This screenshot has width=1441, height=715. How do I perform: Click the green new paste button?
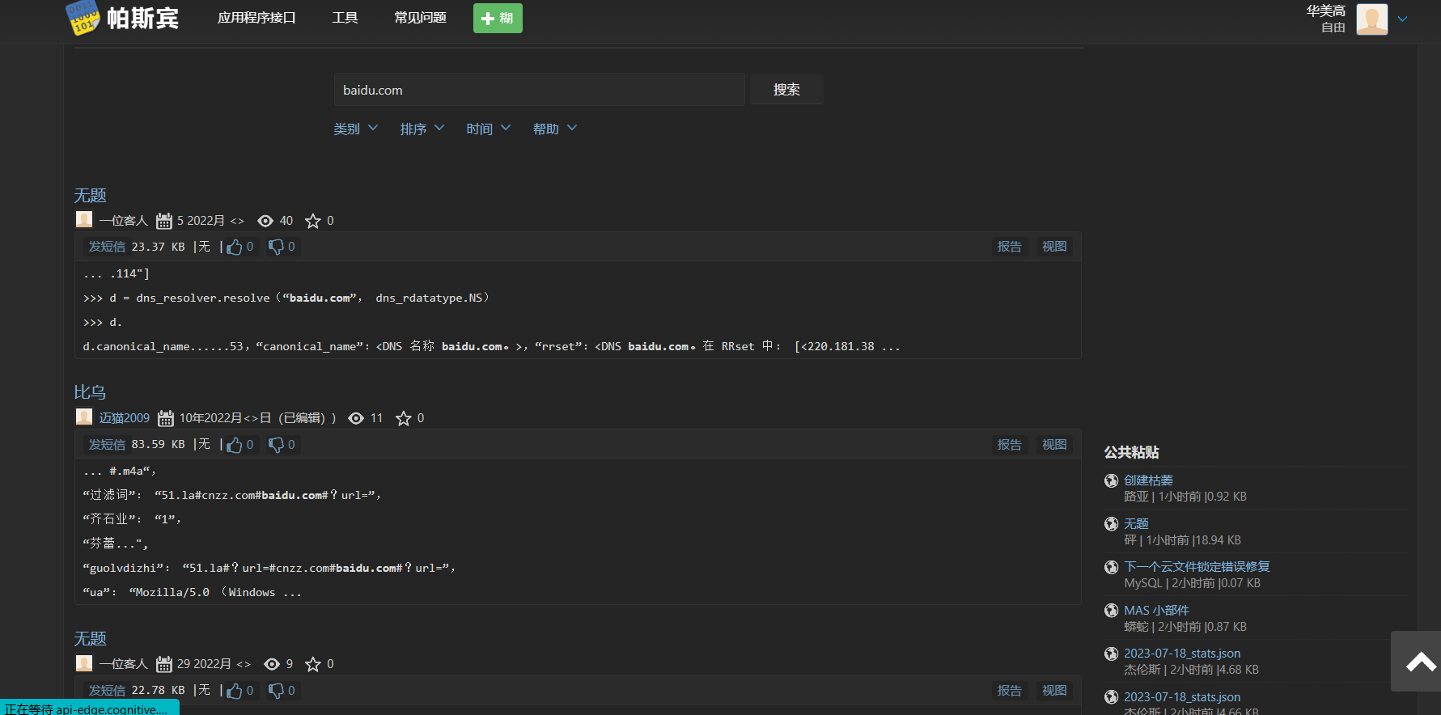coord(498,18)
